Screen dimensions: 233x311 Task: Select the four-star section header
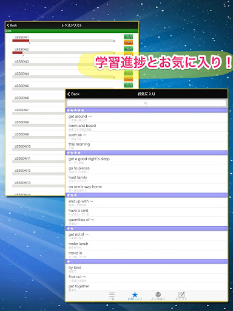tap(146, 153)
